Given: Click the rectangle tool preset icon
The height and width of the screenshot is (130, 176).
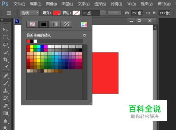Looking at the screenshot, I should coord(9,13).
